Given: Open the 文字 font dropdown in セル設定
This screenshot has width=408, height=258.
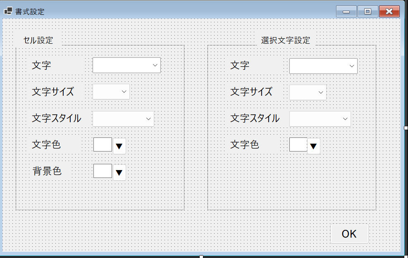Looking at the screenshot, I should 126,65.
